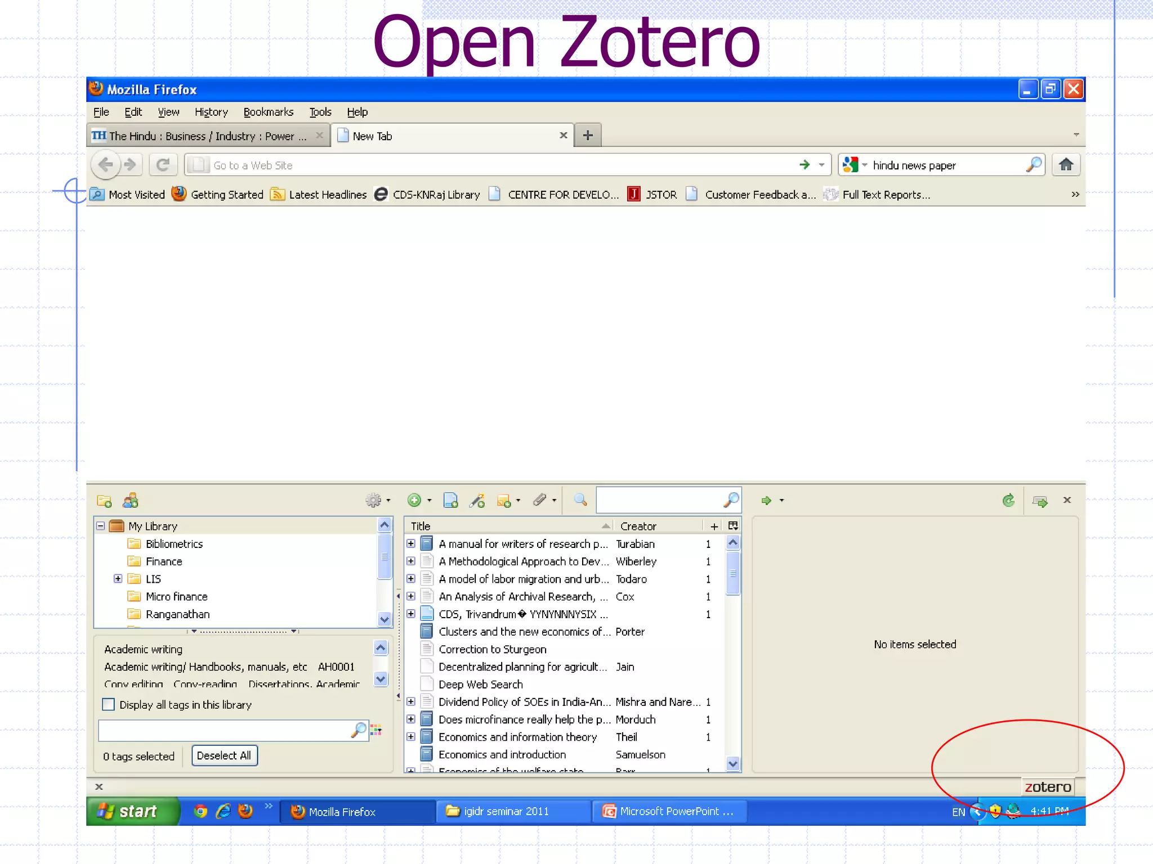Click Add Item by Identifier wand icon

(x=477, y=501)
